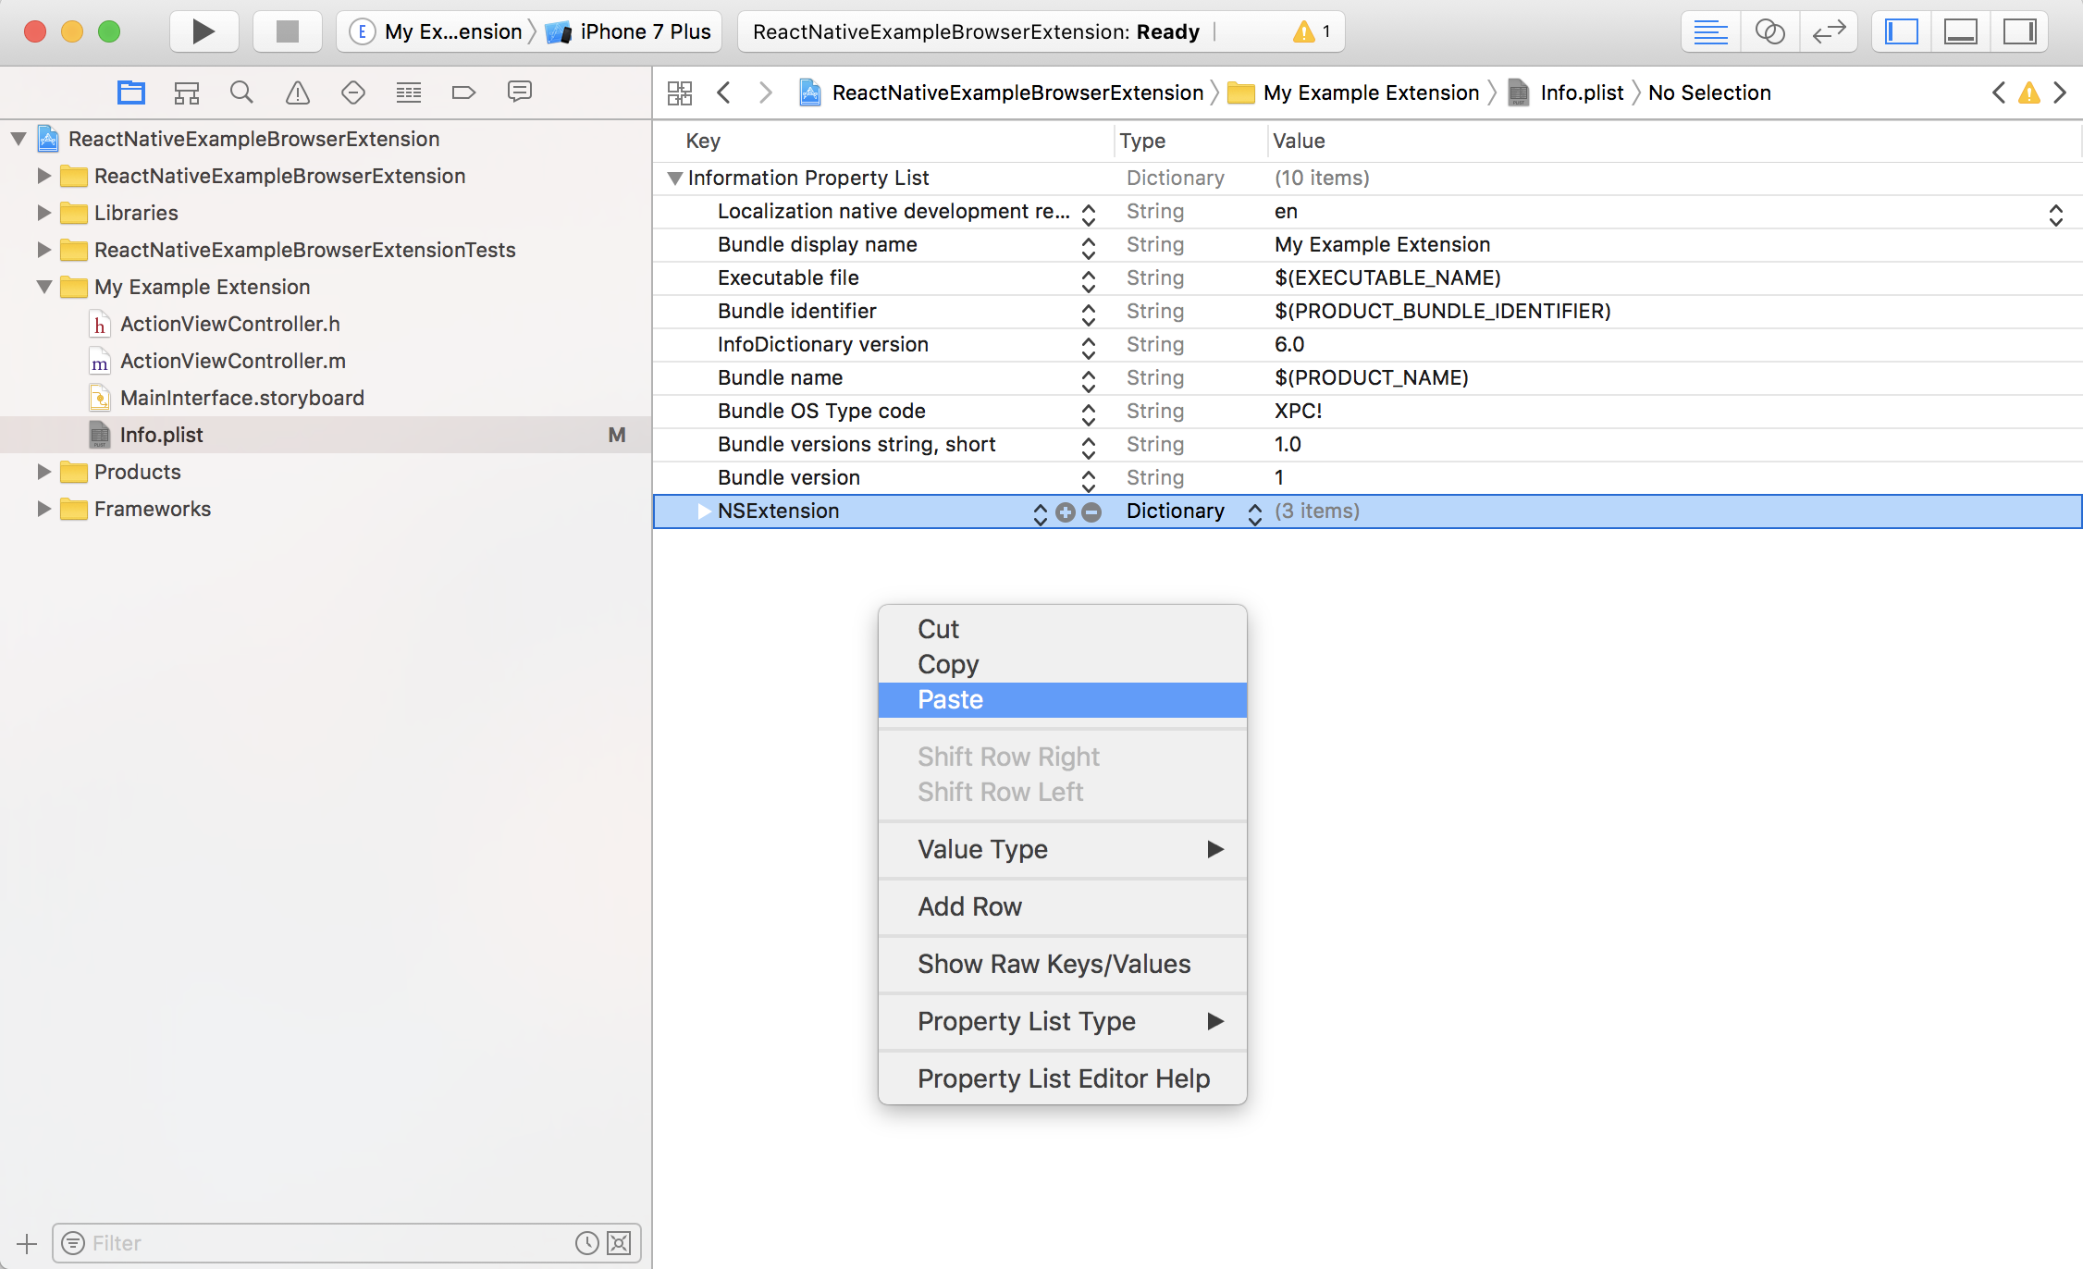Toggle the Navigator panel visibility
This screenshot has width=2083, height=1269.
(1902, 31)
